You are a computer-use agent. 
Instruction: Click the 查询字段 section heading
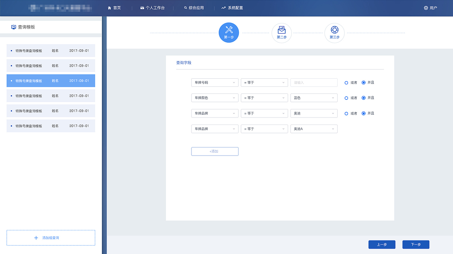(x=184, y=63)
